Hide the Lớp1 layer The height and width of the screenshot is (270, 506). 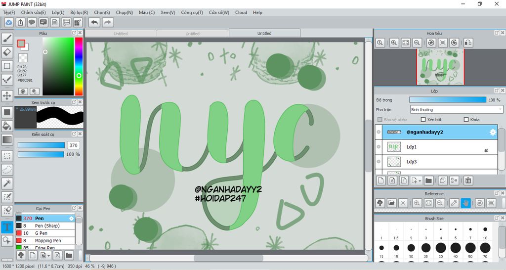coord(379,147)
